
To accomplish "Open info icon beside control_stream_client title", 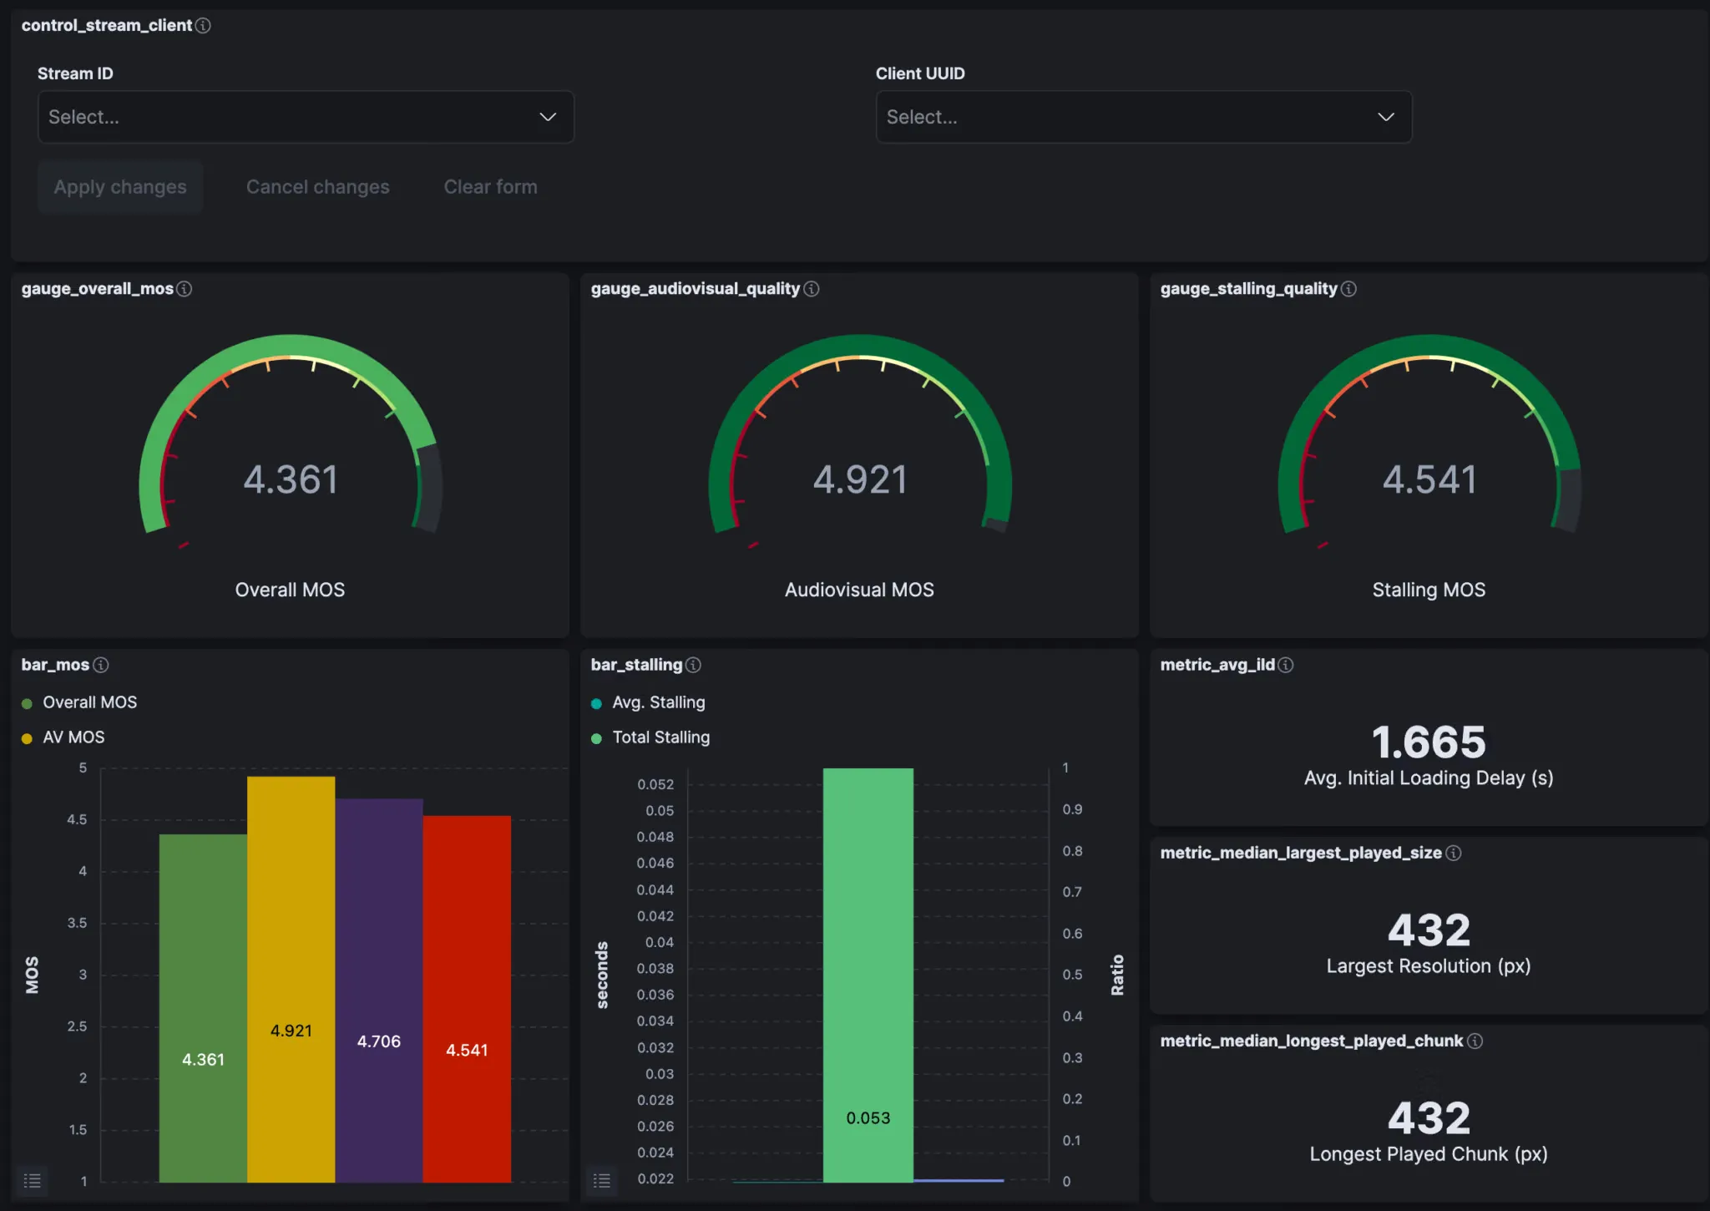I will 203,26.
